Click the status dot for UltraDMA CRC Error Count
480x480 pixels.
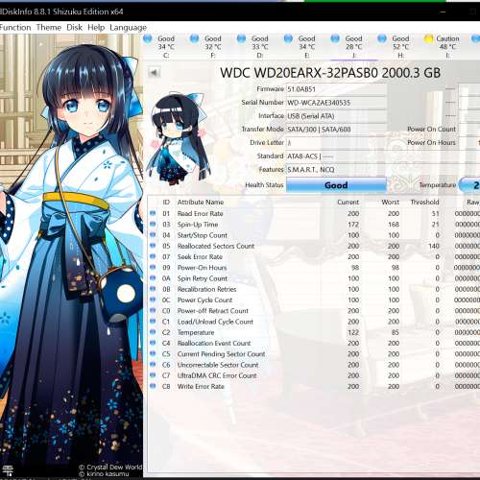(x=153, y=375)
